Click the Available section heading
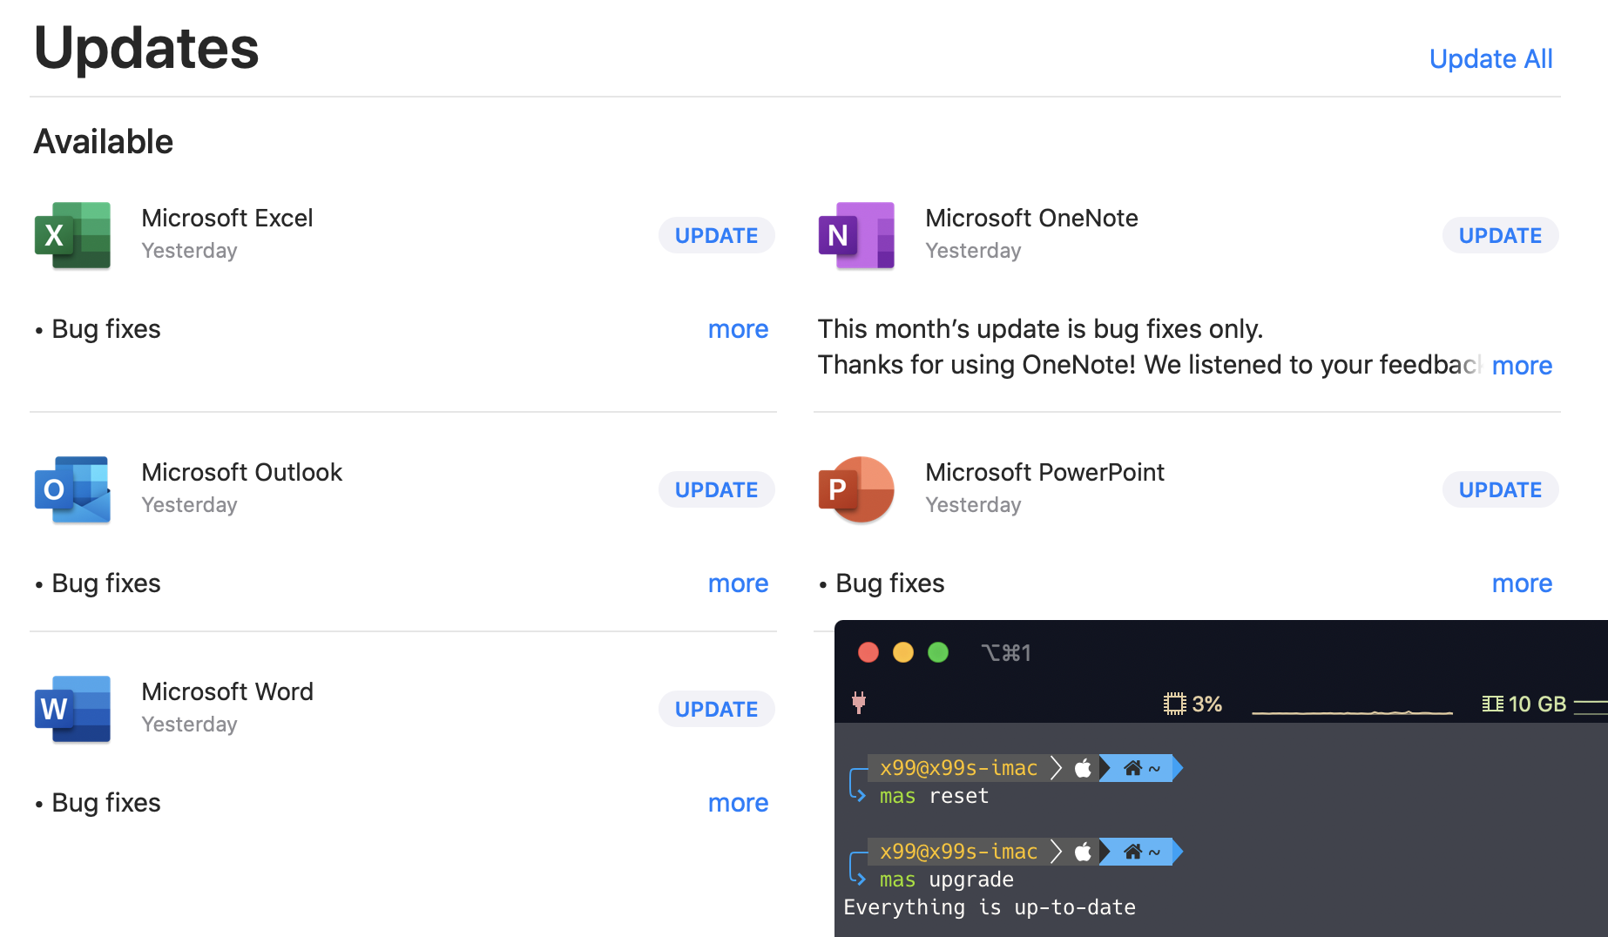This screenshot has height=937, width=1608. pos(103,141)
